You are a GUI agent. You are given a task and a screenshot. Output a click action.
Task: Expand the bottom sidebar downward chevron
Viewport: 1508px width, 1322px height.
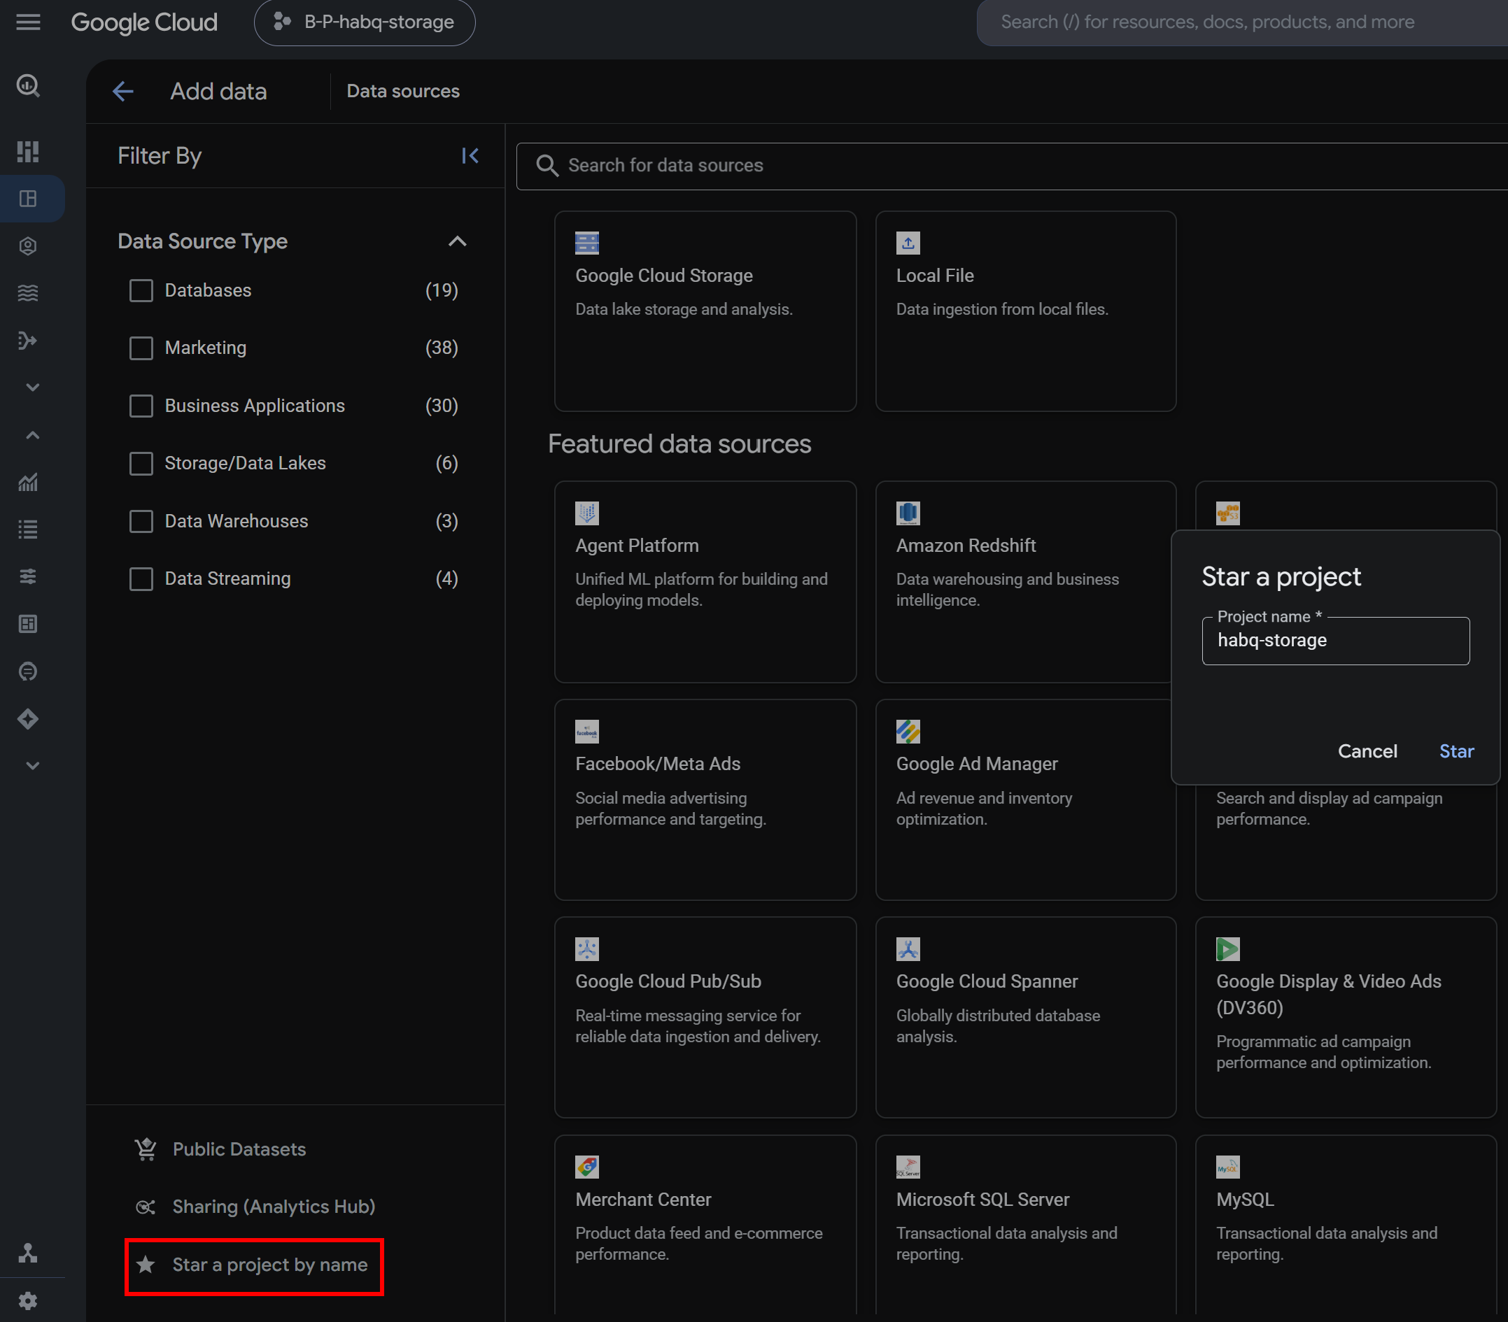(32, 765)
